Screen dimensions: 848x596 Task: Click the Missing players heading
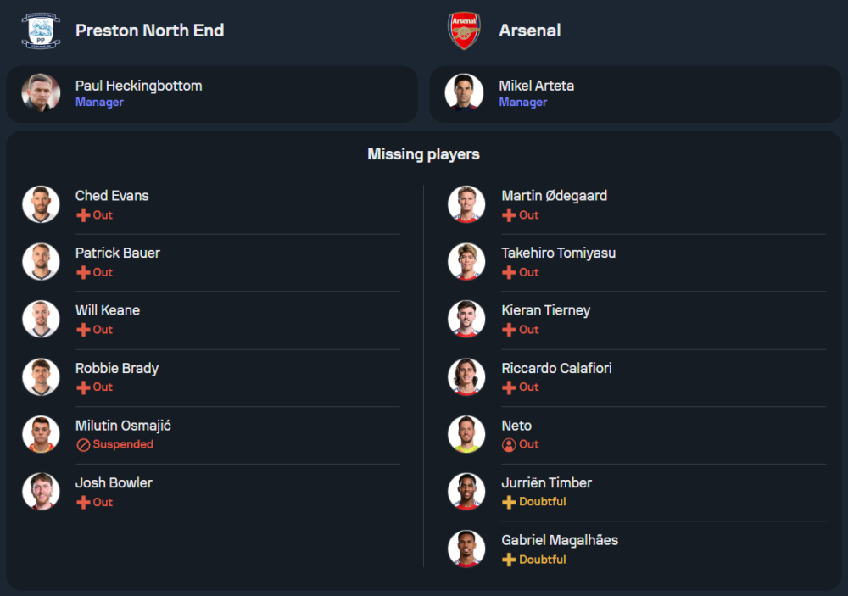pos(423,154)
